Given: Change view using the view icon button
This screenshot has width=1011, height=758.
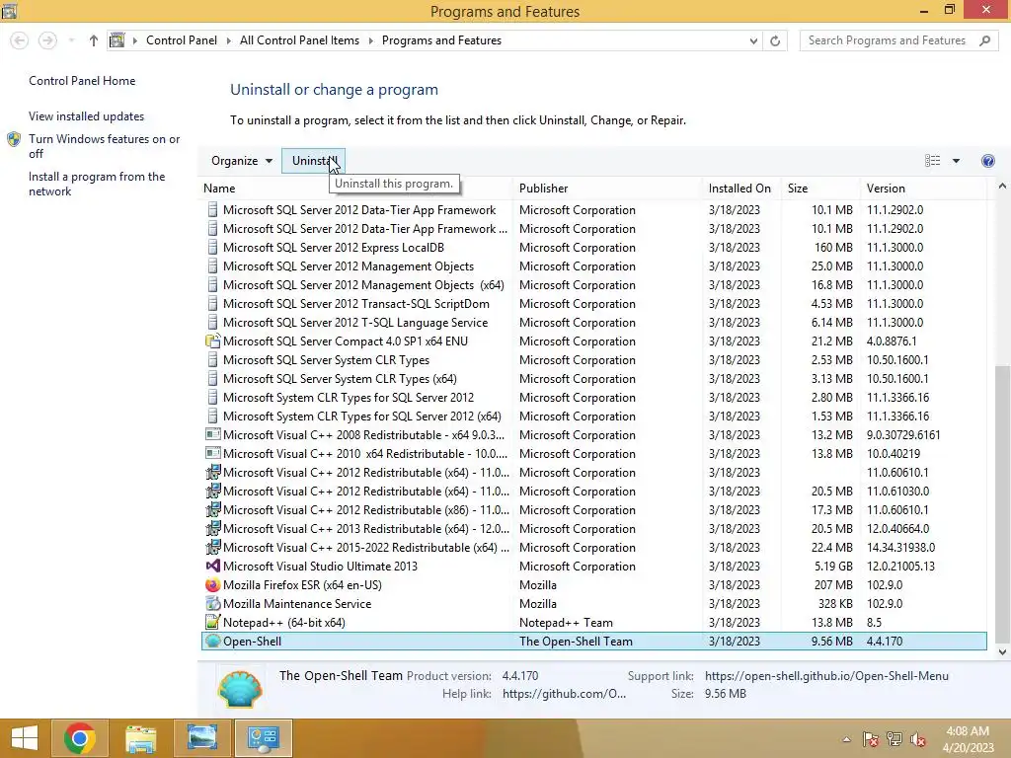Looking at the screenshot, I should pyautogui.click(x=932, y=161).
